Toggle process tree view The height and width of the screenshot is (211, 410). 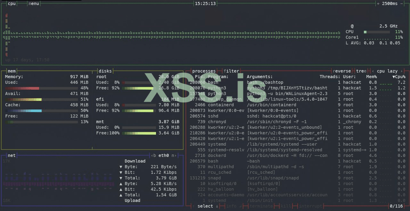[x=361, y=71]
